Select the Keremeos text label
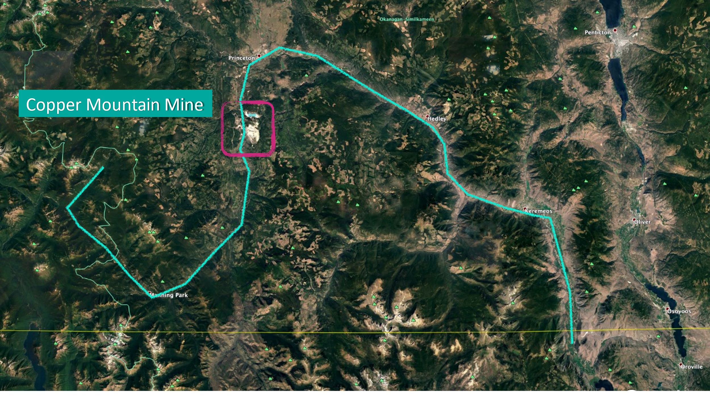The height and width of the screenshot is (399, 710). coord(539,211)
